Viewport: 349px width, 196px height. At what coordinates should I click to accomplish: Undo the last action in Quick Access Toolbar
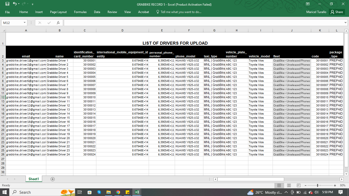(x=15, y=4)
